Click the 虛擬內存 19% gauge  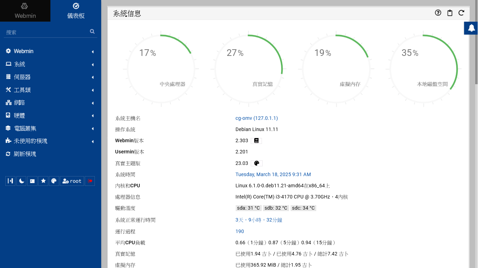[x=336, y=68]
